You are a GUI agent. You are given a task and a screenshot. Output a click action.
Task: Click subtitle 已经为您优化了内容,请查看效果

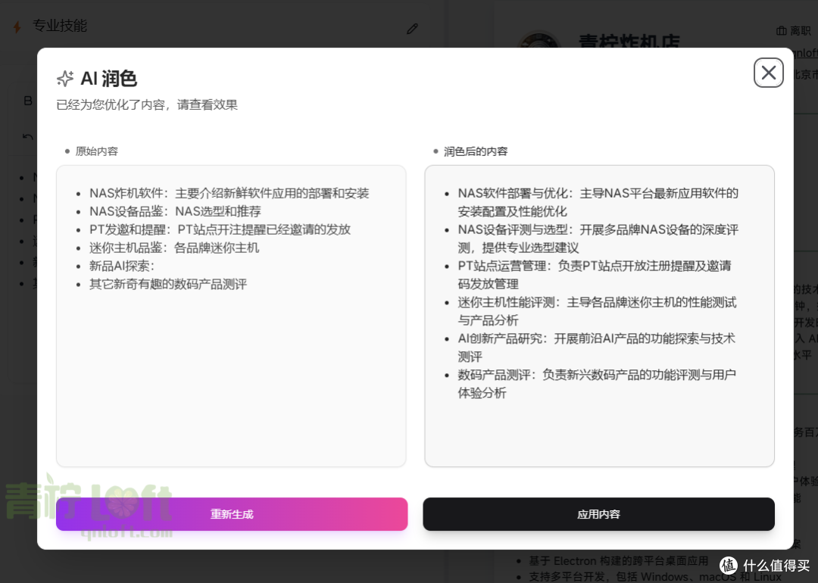point(147,104)
